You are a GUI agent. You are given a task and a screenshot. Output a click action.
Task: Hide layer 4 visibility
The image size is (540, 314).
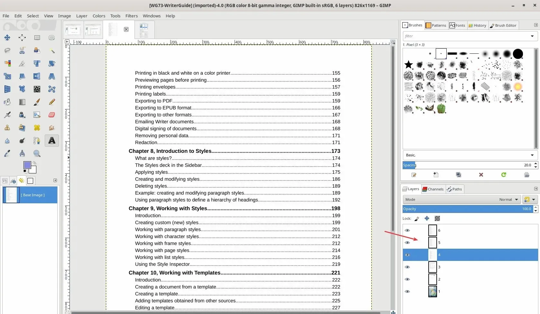click(407, 255)
